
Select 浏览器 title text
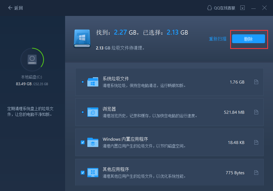click(109, 109)
